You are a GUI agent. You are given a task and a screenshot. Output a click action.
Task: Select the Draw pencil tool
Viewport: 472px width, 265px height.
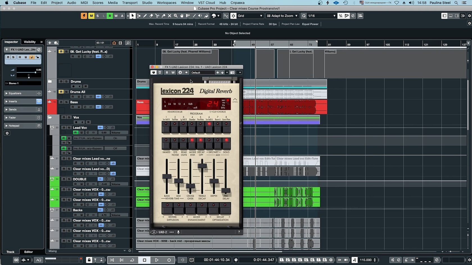(x=145, y=16)
